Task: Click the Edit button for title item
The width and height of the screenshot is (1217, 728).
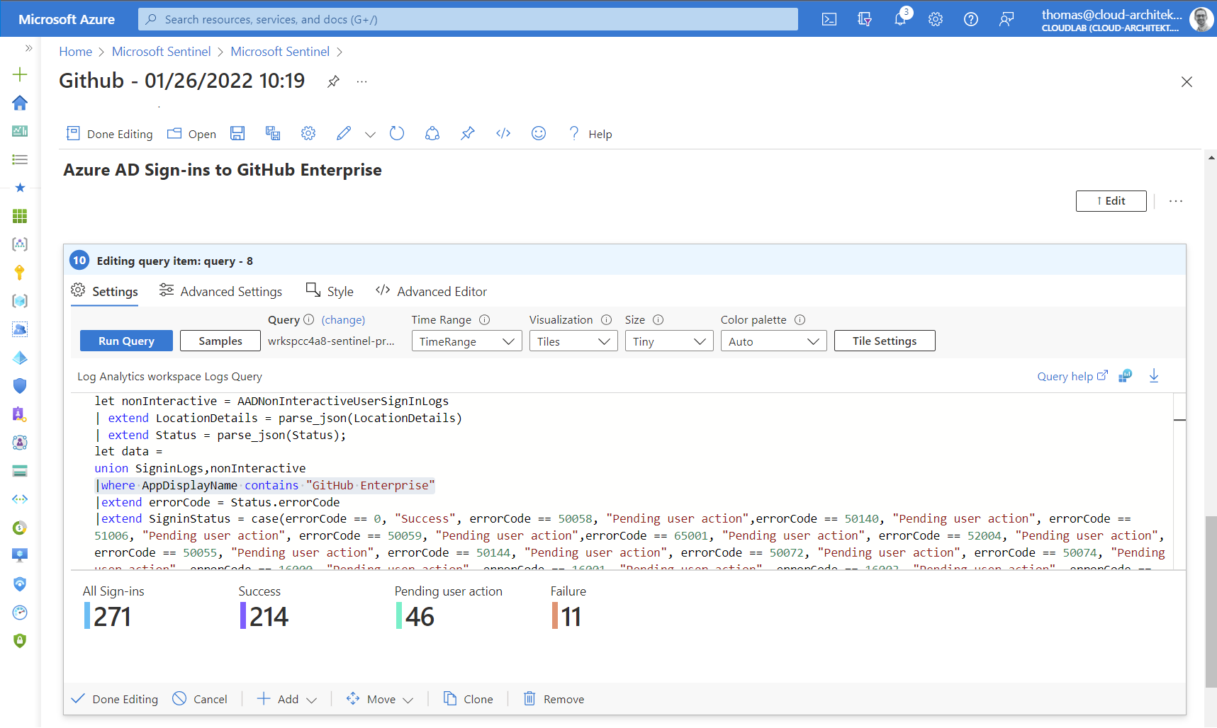Action: 1111,201
